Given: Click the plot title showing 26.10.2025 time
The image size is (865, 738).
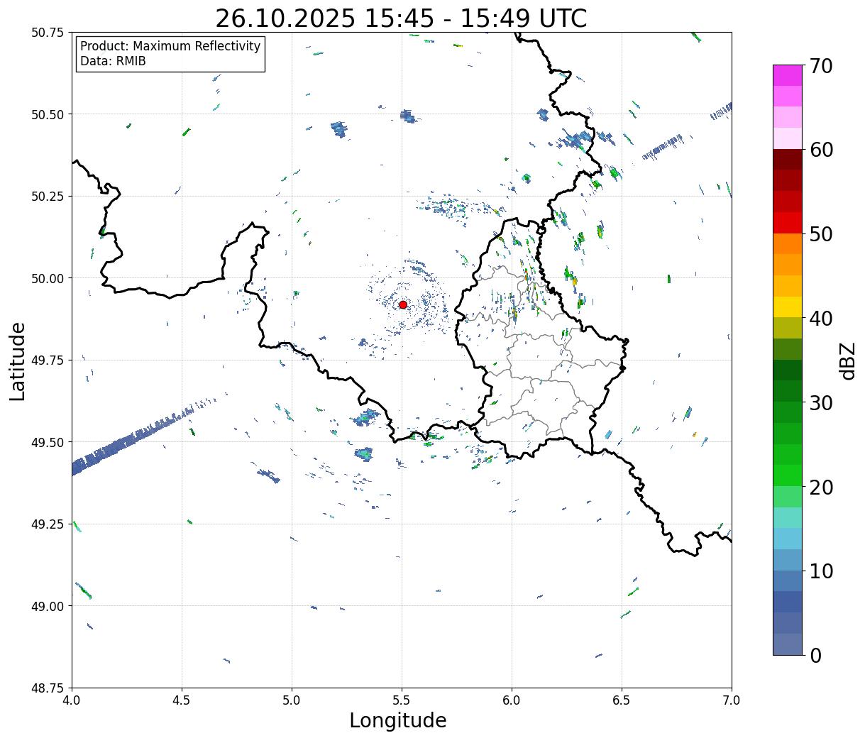Looking at the screenshot, I should (401, 18).
